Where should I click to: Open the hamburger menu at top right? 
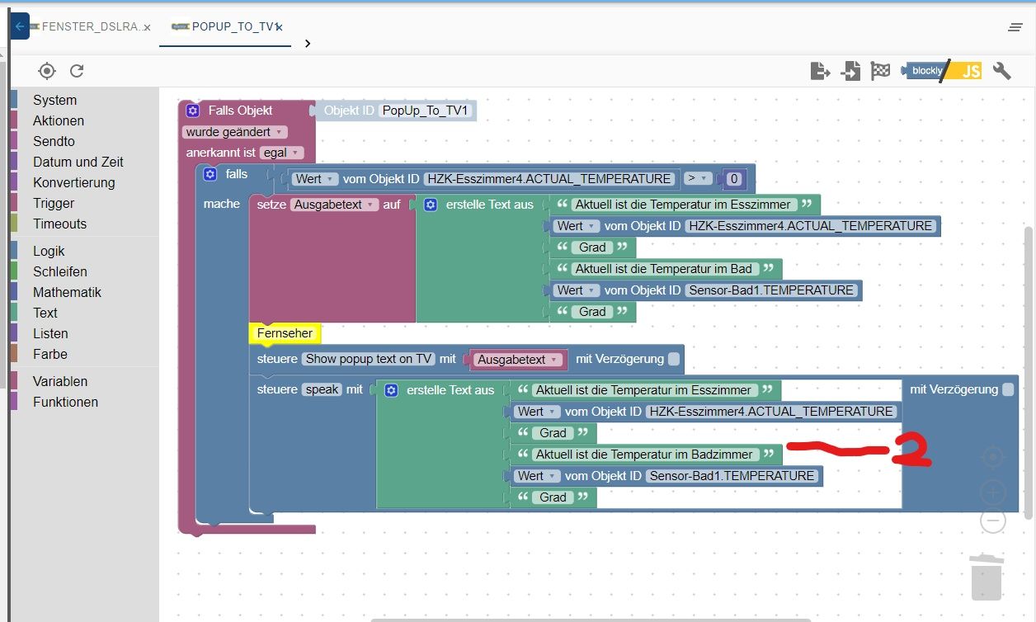pos(1015,27)
